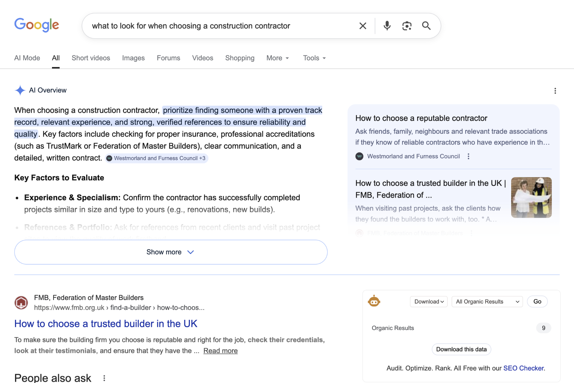Switch to the Images tab

[x=133, y=58]
